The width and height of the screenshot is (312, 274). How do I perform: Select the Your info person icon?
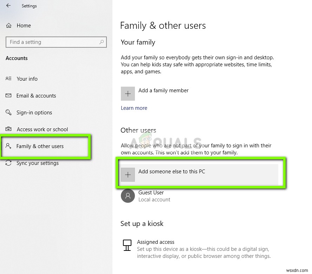coord(8,79)
